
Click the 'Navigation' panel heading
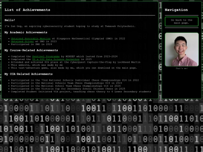click(x=176, y=10)
